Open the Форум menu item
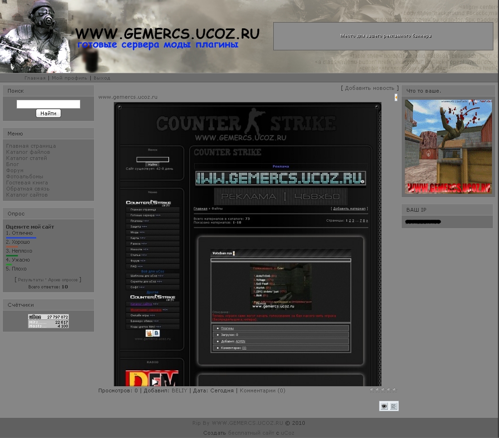The height and width of the screenshot is (438, 499). [15, 170]
